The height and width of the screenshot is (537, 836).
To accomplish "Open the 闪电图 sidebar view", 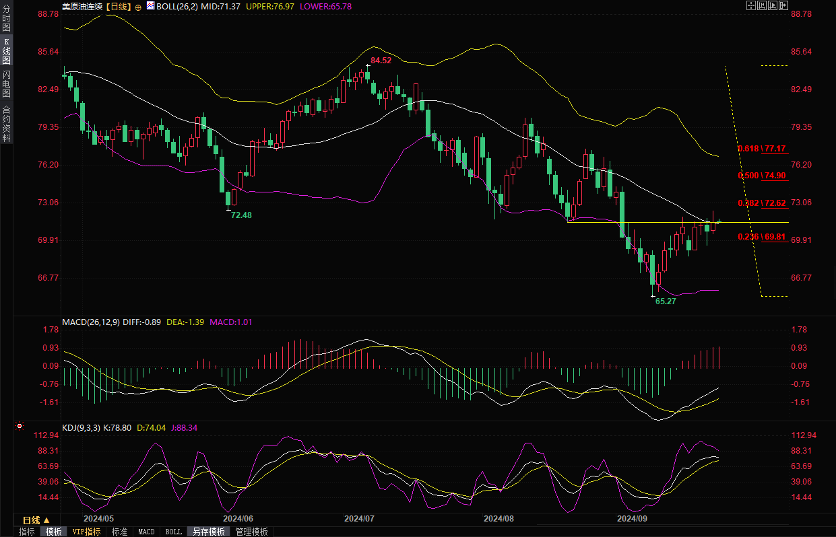I will click(x=6, y=83).
